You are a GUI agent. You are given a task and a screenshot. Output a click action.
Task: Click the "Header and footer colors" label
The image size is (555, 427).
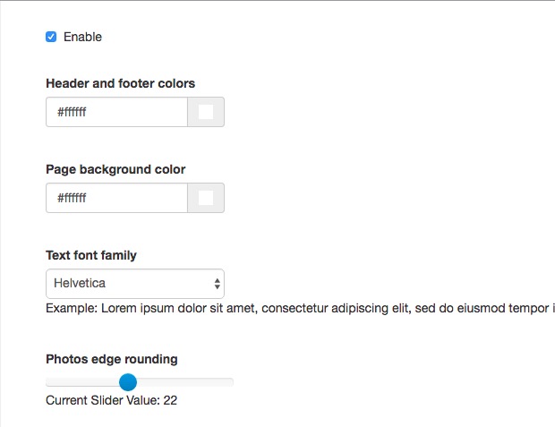[120, 83]
